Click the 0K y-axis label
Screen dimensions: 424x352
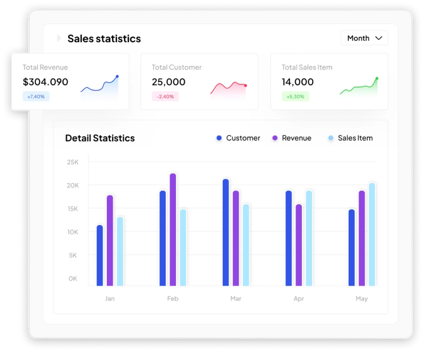pyautogui.click(x=73, y=279)
